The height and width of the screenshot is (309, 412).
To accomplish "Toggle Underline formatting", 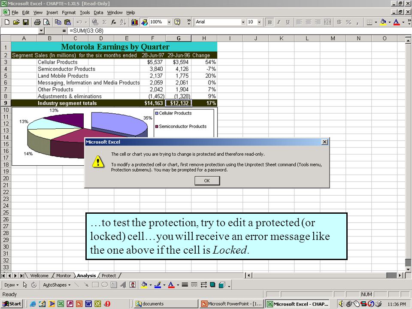I will click(x=288, y=22).
